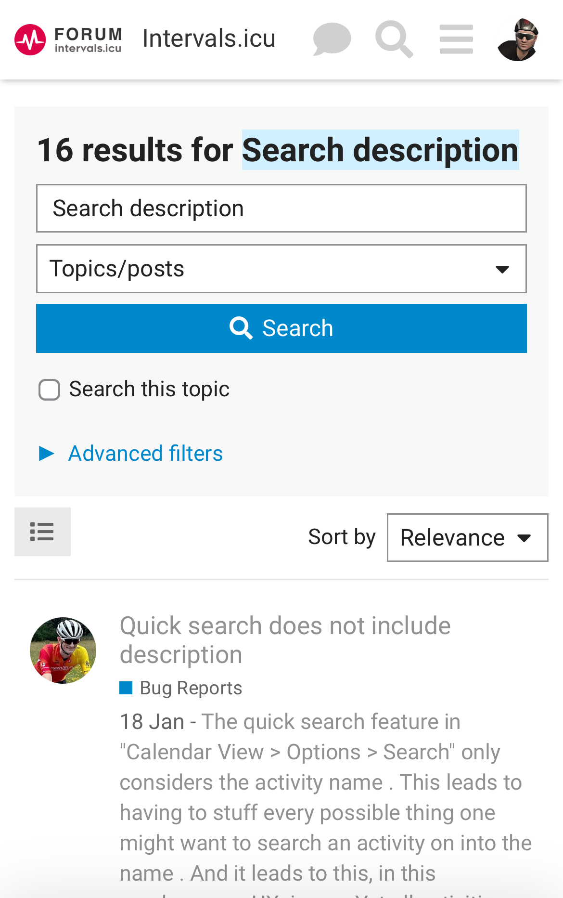Click the header search magnifier icon
The image size is (563, 898).
[394, 39]
